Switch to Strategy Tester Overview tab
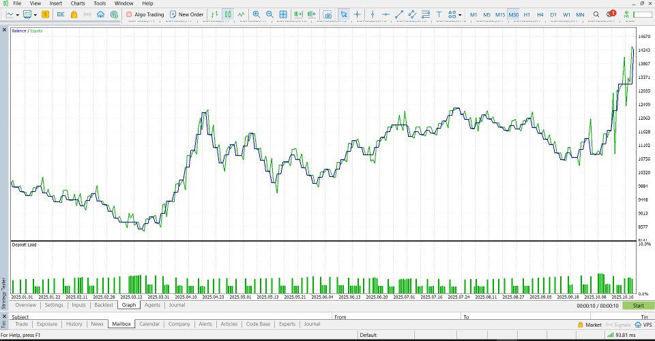 (x=25, y=305)
